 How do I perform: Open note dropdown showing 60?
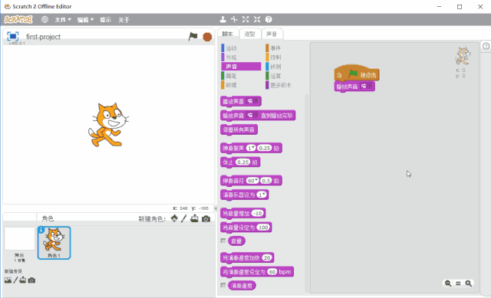pos(252,181)
